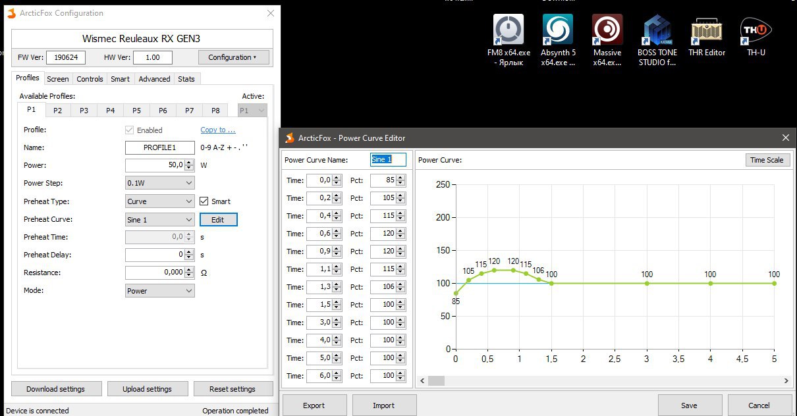This screenshot has height=416, width=797.
Task: Adjust the Time 0,0 spinner arrows
Action: [337, 180]
